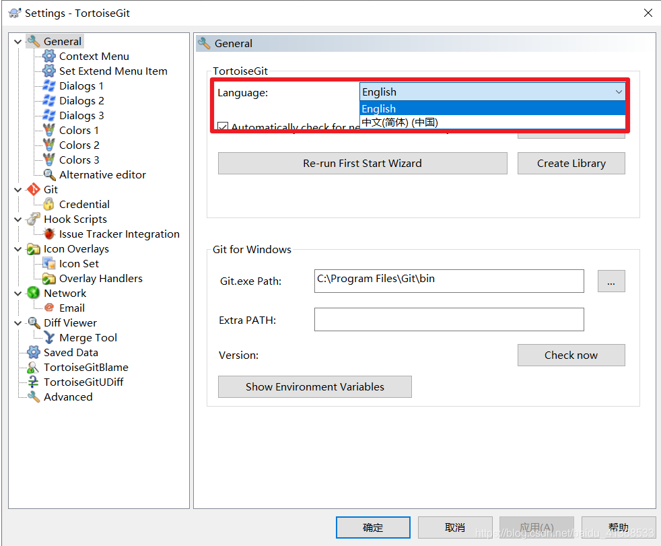This screenshot has width=661, height=546.
Task: Click the red Git diamond icon
Action: [x=33, y=189]
